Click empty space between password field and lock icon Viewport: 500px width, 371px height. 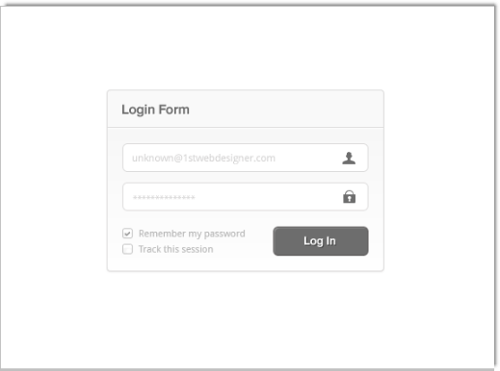pos(268,197)
